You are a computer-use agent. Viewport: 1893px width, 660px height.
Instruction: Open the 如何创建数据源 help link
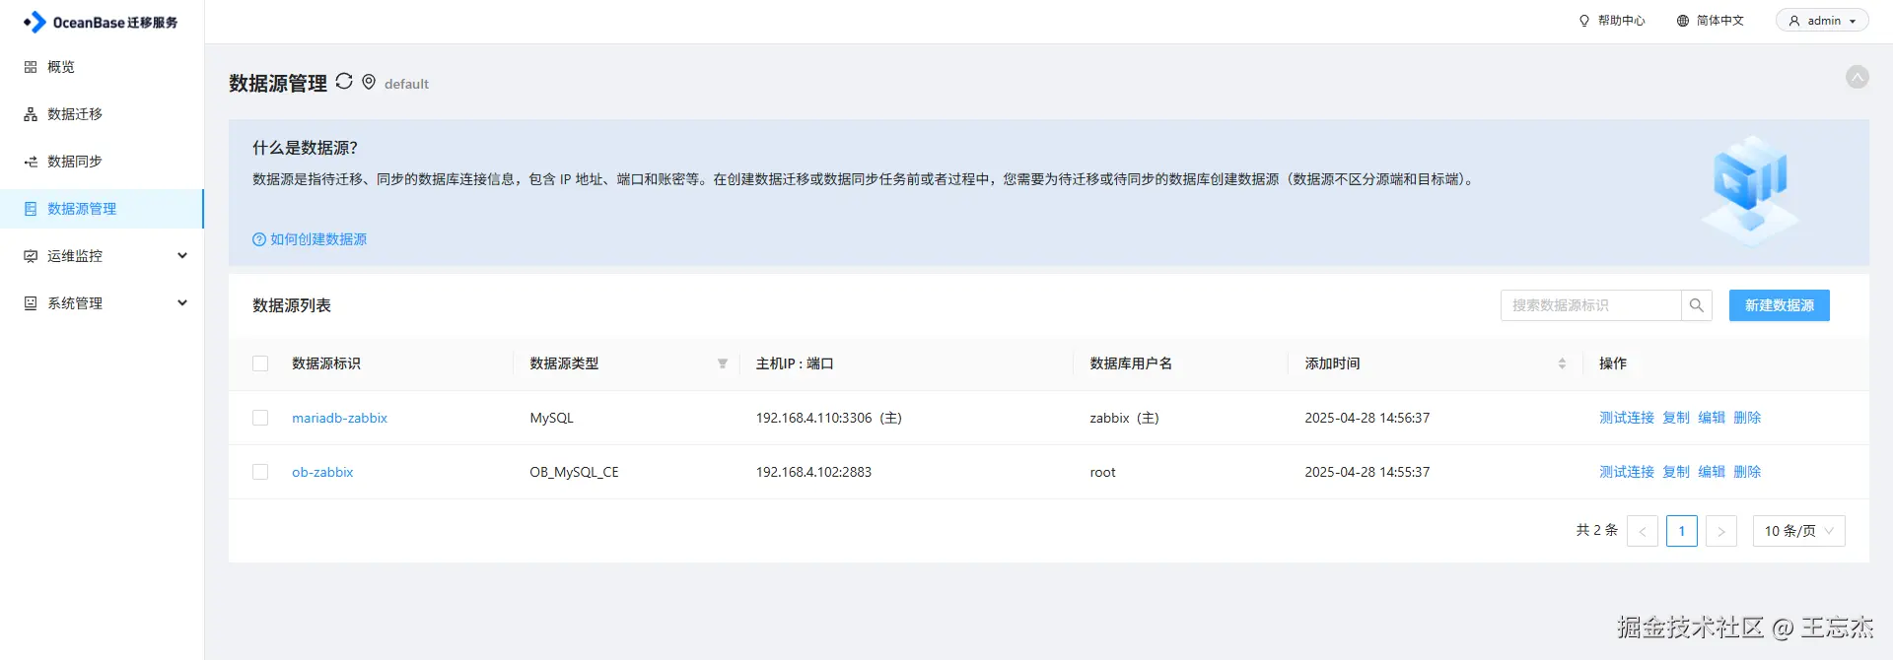click(310, 239)
